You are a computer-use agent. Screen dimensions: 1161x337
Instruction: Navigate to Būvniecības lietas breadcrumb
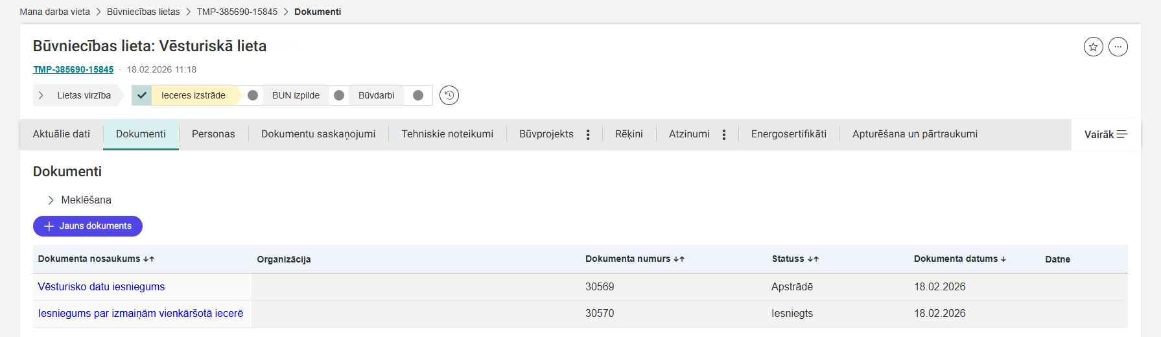point(143,12)
